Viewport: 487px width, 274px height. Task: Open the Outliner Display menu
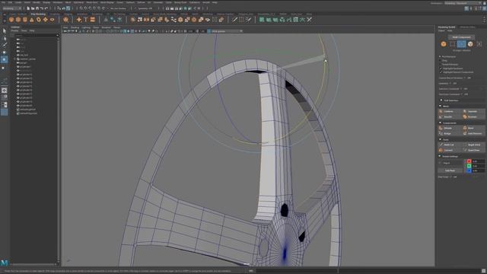[14, 30]
